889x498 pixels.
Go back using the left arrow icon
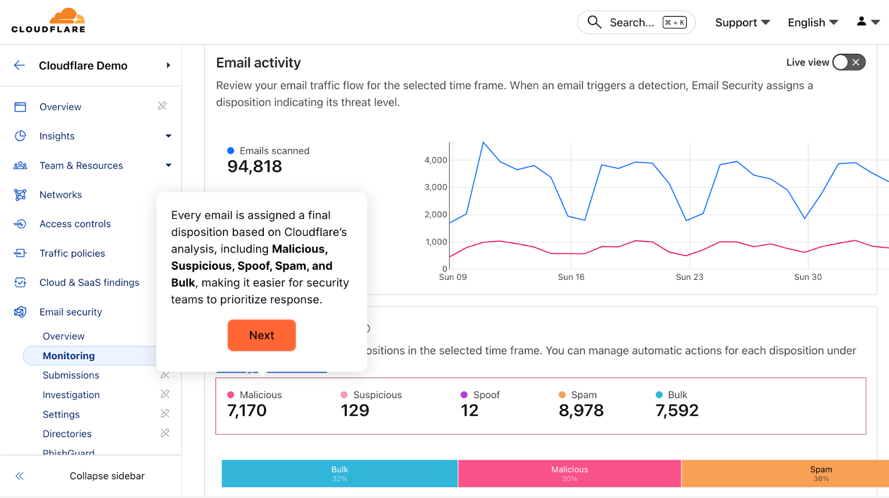point(19,66)
